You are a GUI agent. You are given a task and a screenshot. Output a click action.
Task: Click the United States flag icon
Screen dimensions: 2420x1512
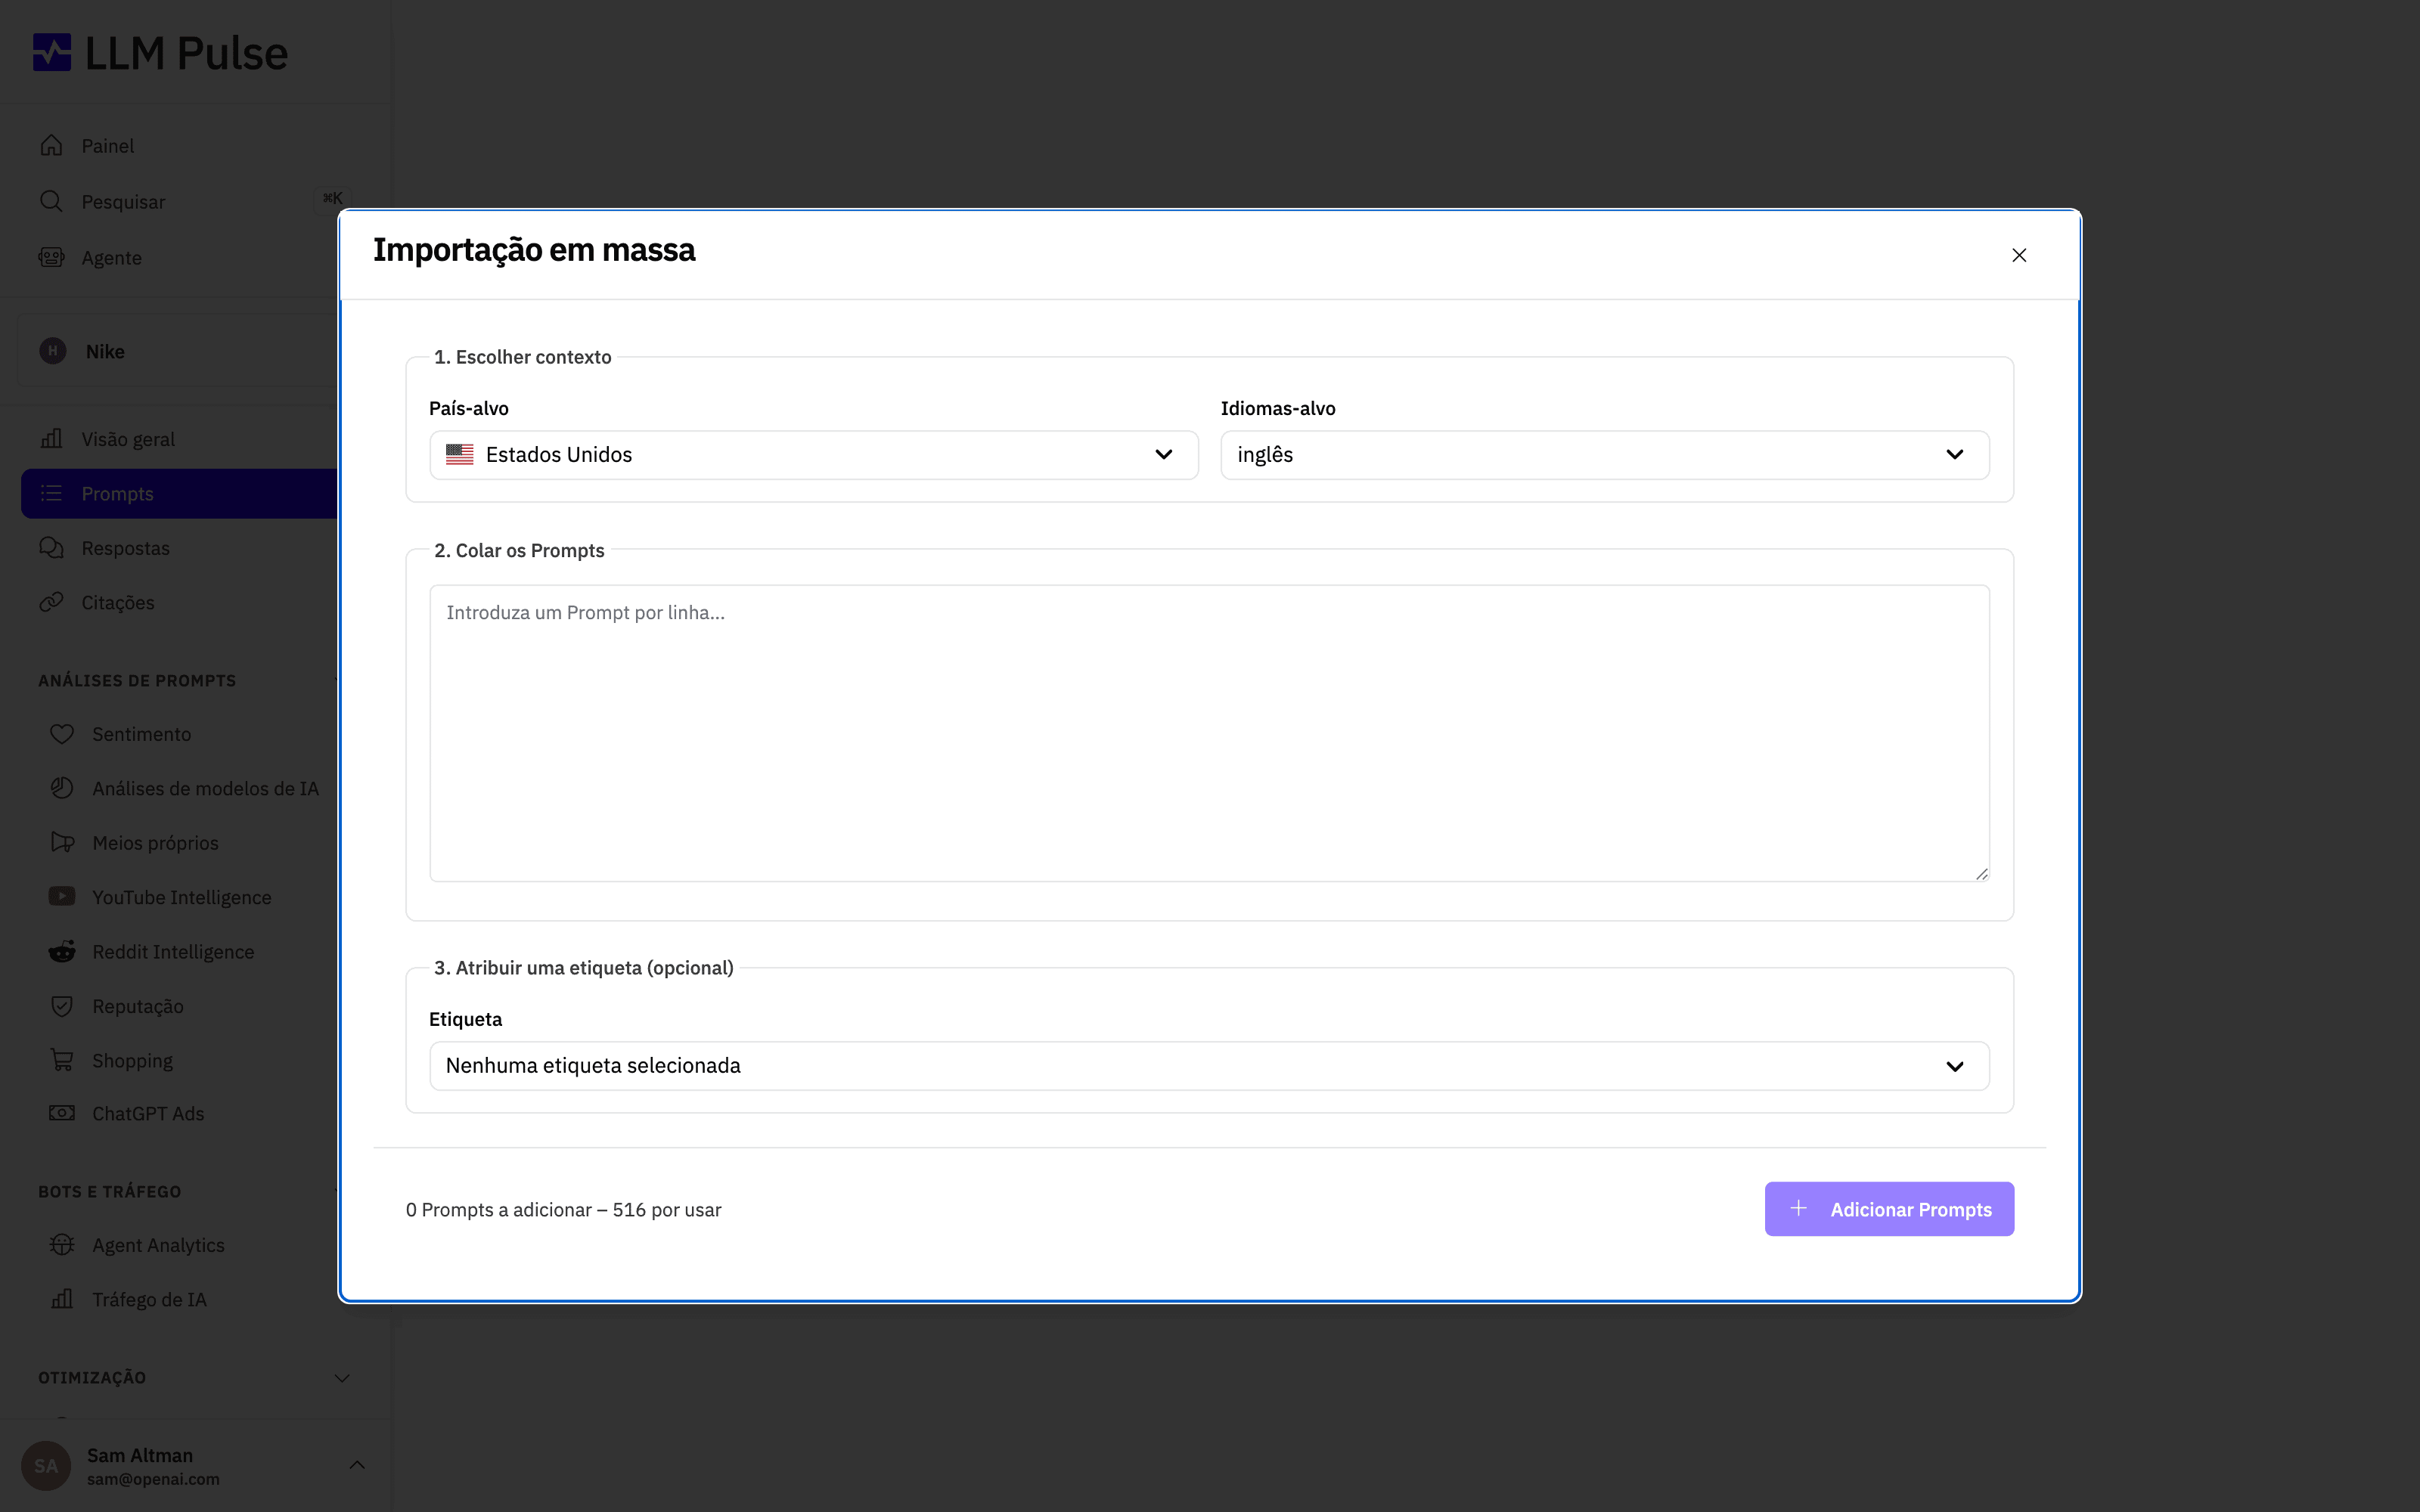click(x=459, y=455)
